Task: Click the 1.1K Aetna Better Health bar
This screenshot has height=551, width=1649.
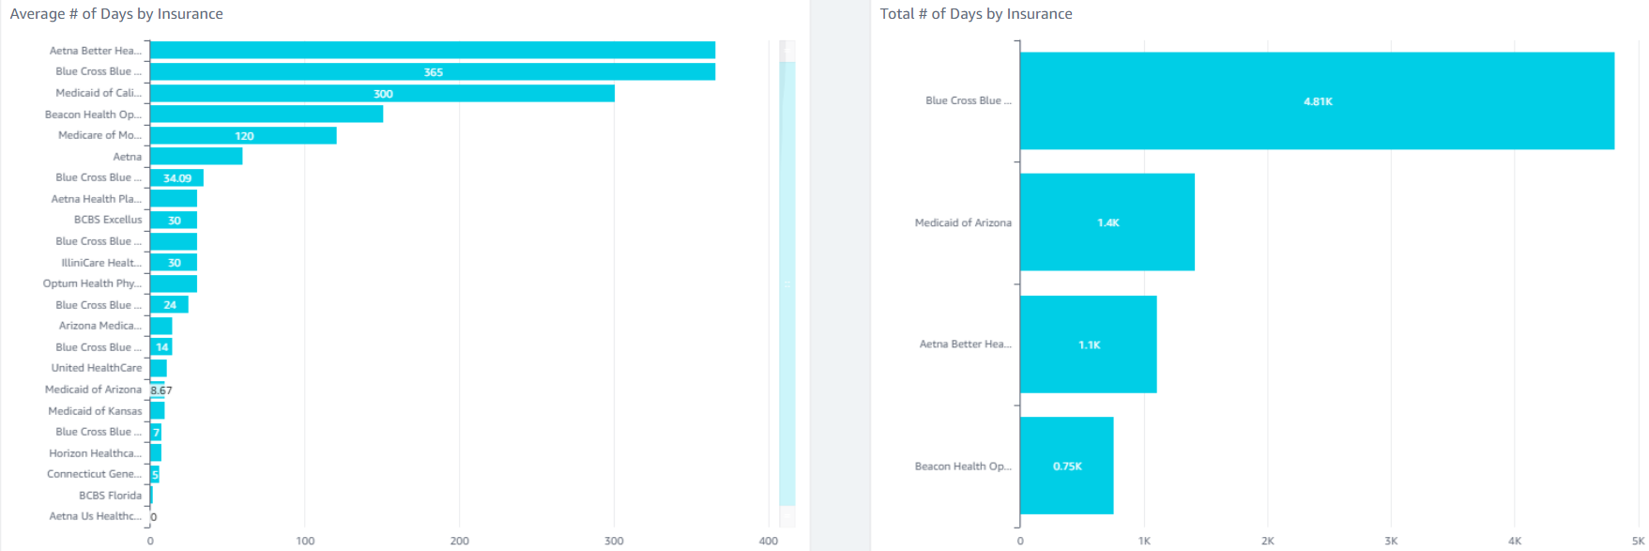Action: tap(1088, 344)
